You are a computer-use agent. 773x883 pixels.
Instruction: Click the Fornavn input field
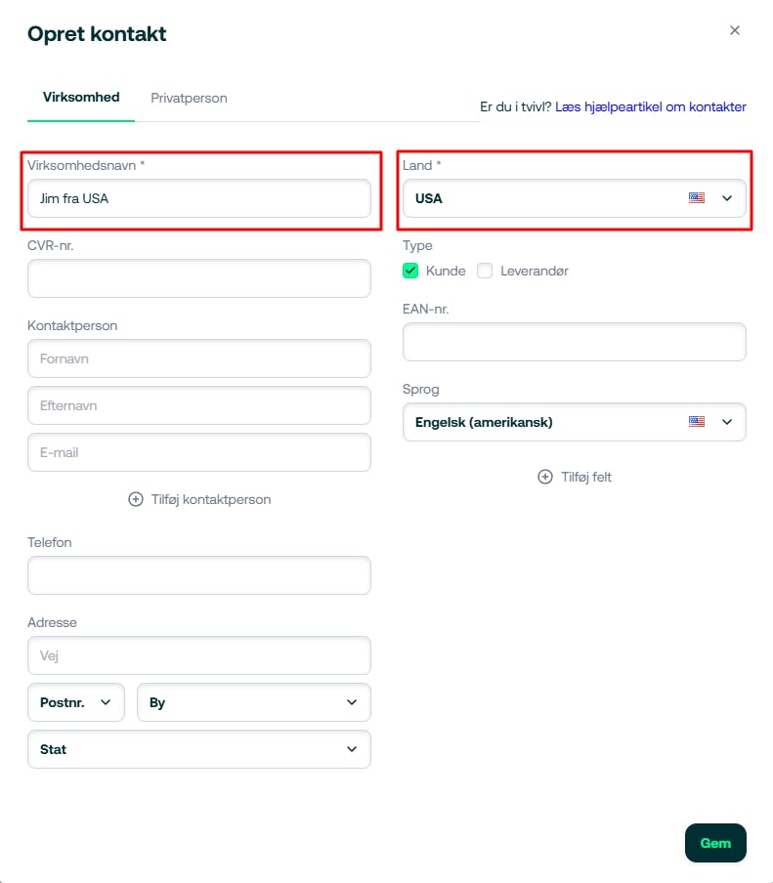coord(199,358)
